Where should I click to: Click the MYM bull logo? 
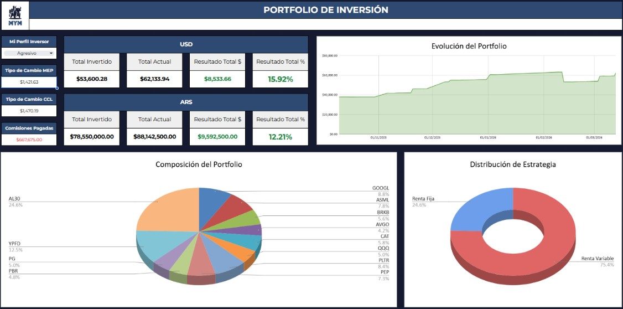click(15, 16)
